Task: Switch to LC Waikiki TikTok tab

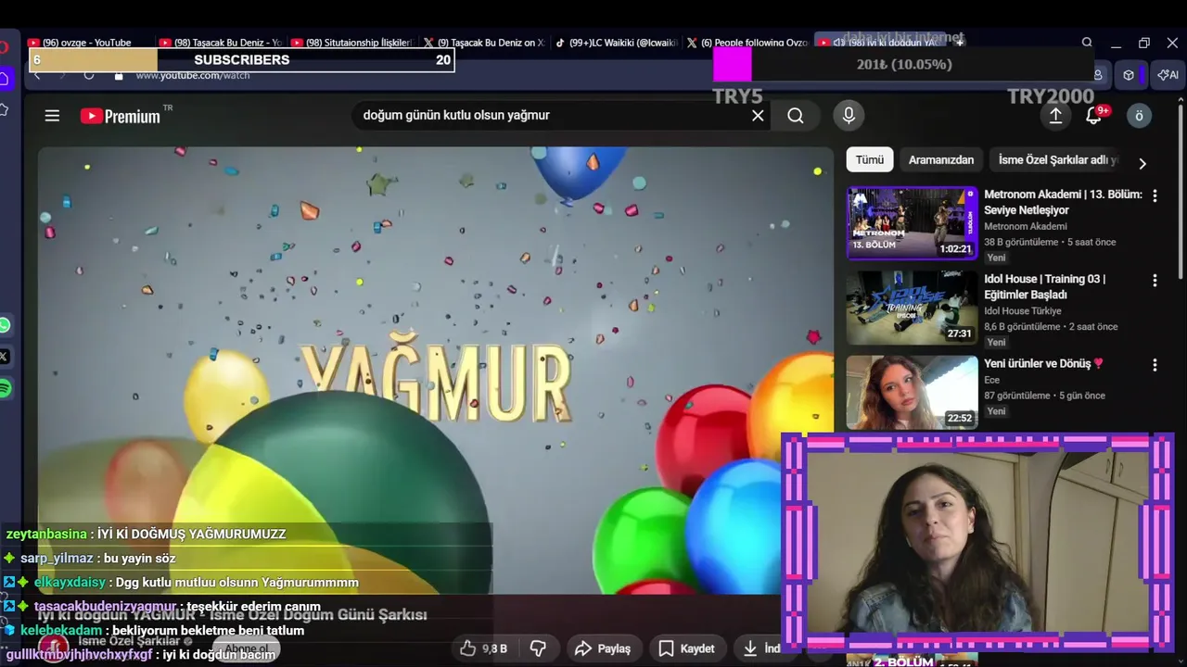Action: [617, 43]
